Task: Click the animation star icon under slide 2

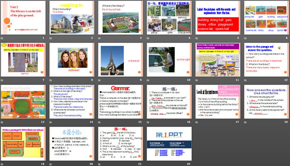Action: click(x=51, y=38)
